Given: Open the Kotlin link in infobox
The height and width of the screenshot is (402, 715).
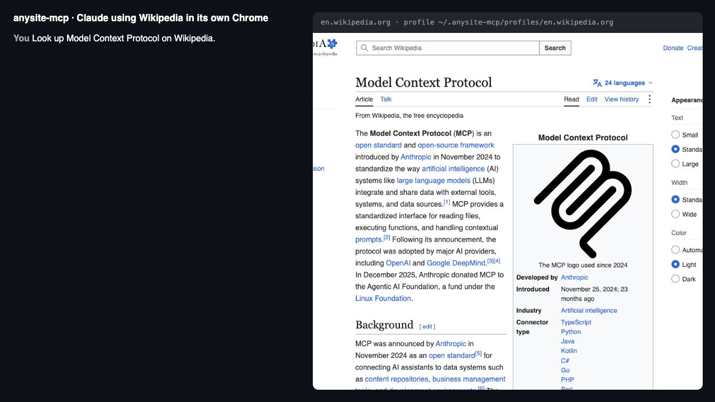Looking at the screenshot, I should click(x=569, y=351).
